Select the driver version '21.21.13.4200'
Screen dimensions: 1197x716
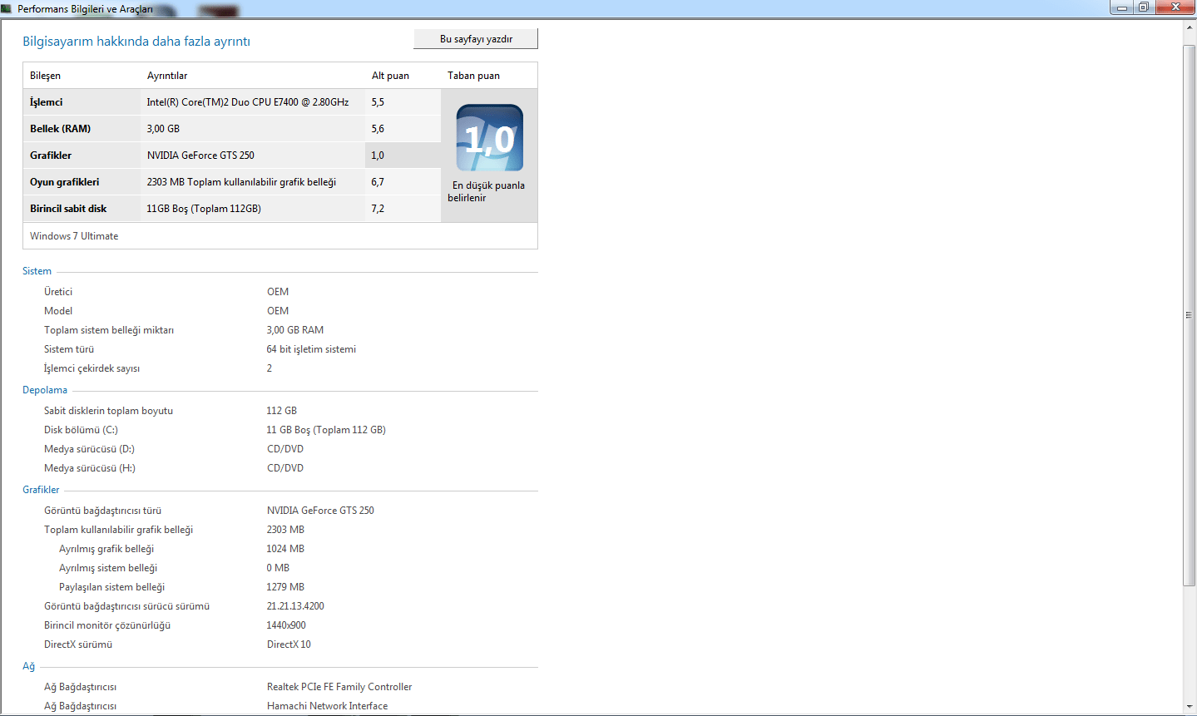(295, 606)
